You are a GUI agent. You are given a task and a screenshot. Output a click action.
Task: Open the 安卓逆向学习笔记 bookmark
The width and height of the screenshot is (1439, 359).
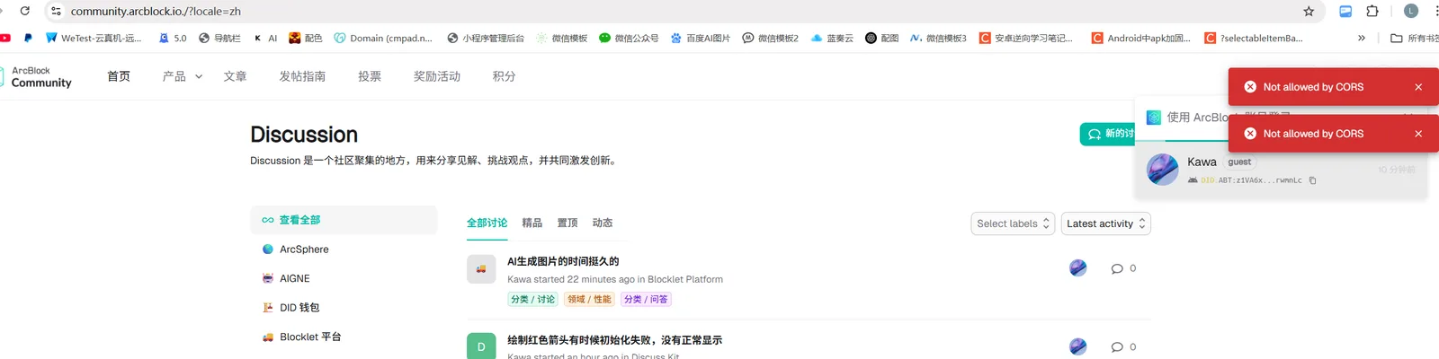[1026, 38]
